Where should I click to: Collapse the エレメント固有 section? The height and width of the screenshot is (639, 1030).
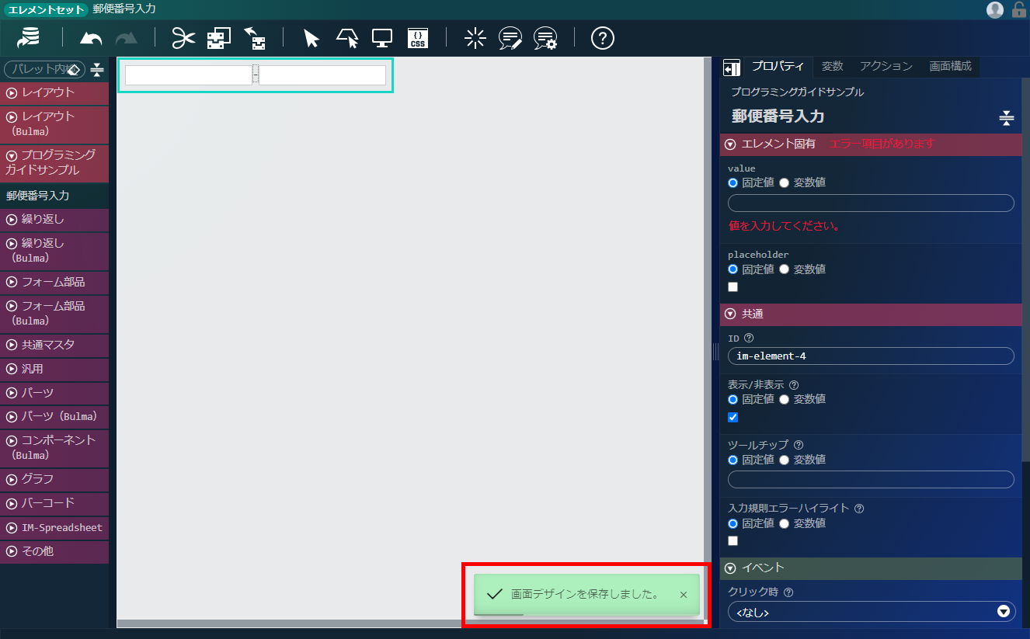[x=871, y=144]
